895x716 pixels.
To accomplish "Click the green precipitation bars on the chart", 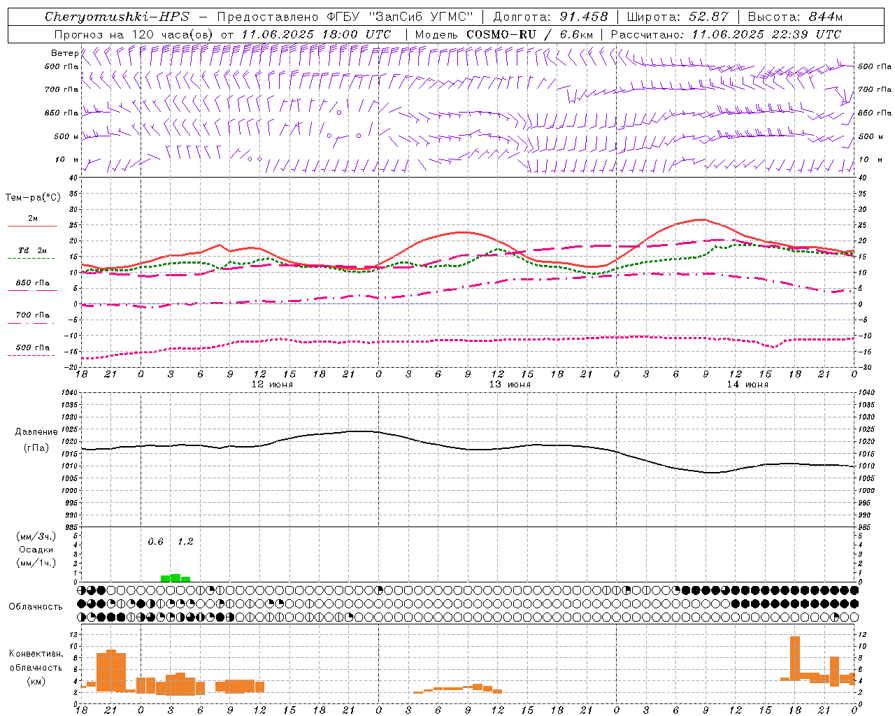I will pos(176,578).
